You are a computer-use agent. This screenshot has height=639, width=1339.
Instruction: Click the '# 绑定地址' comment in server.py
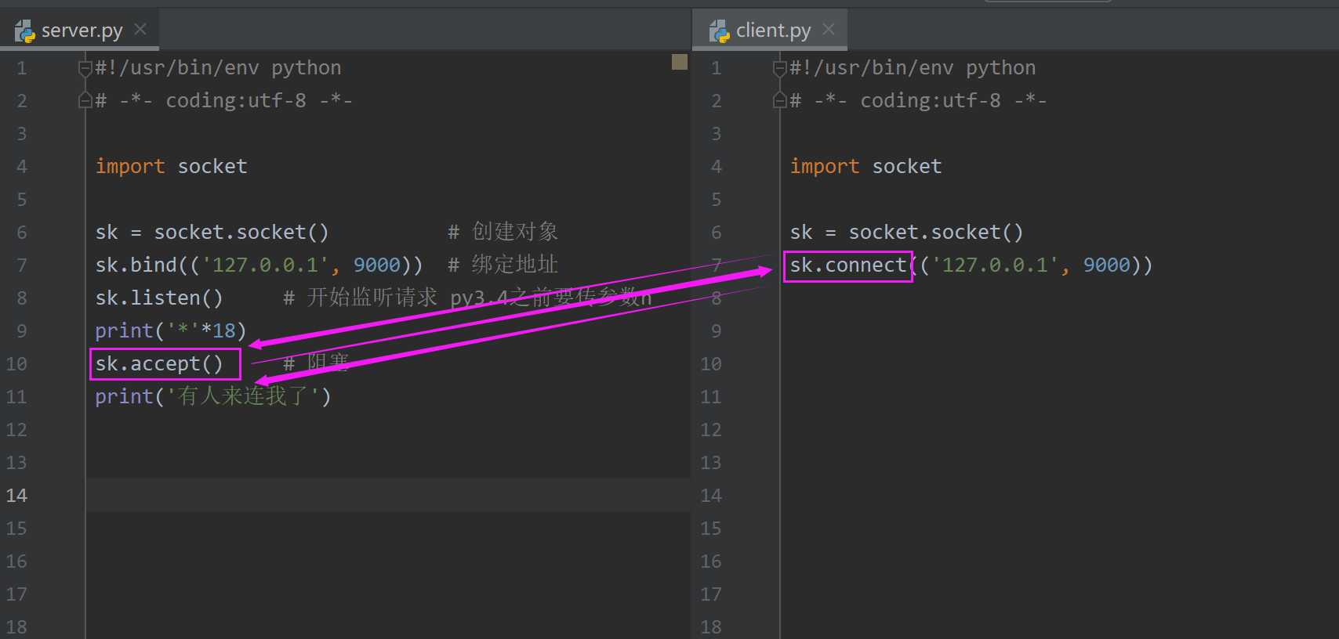pos(503,265)
